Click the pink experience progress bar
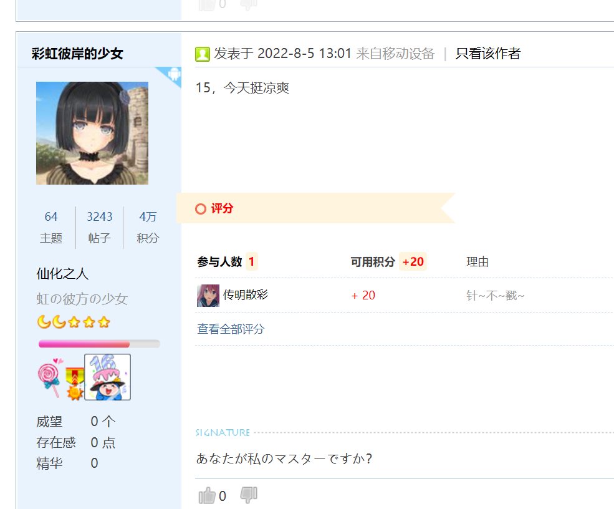The image size is (614, 509). point(100,344)
